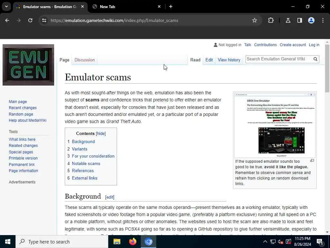The image size is (330, 248).
Task: Click the Chrome taskbar icon
Action: [148, 242]
